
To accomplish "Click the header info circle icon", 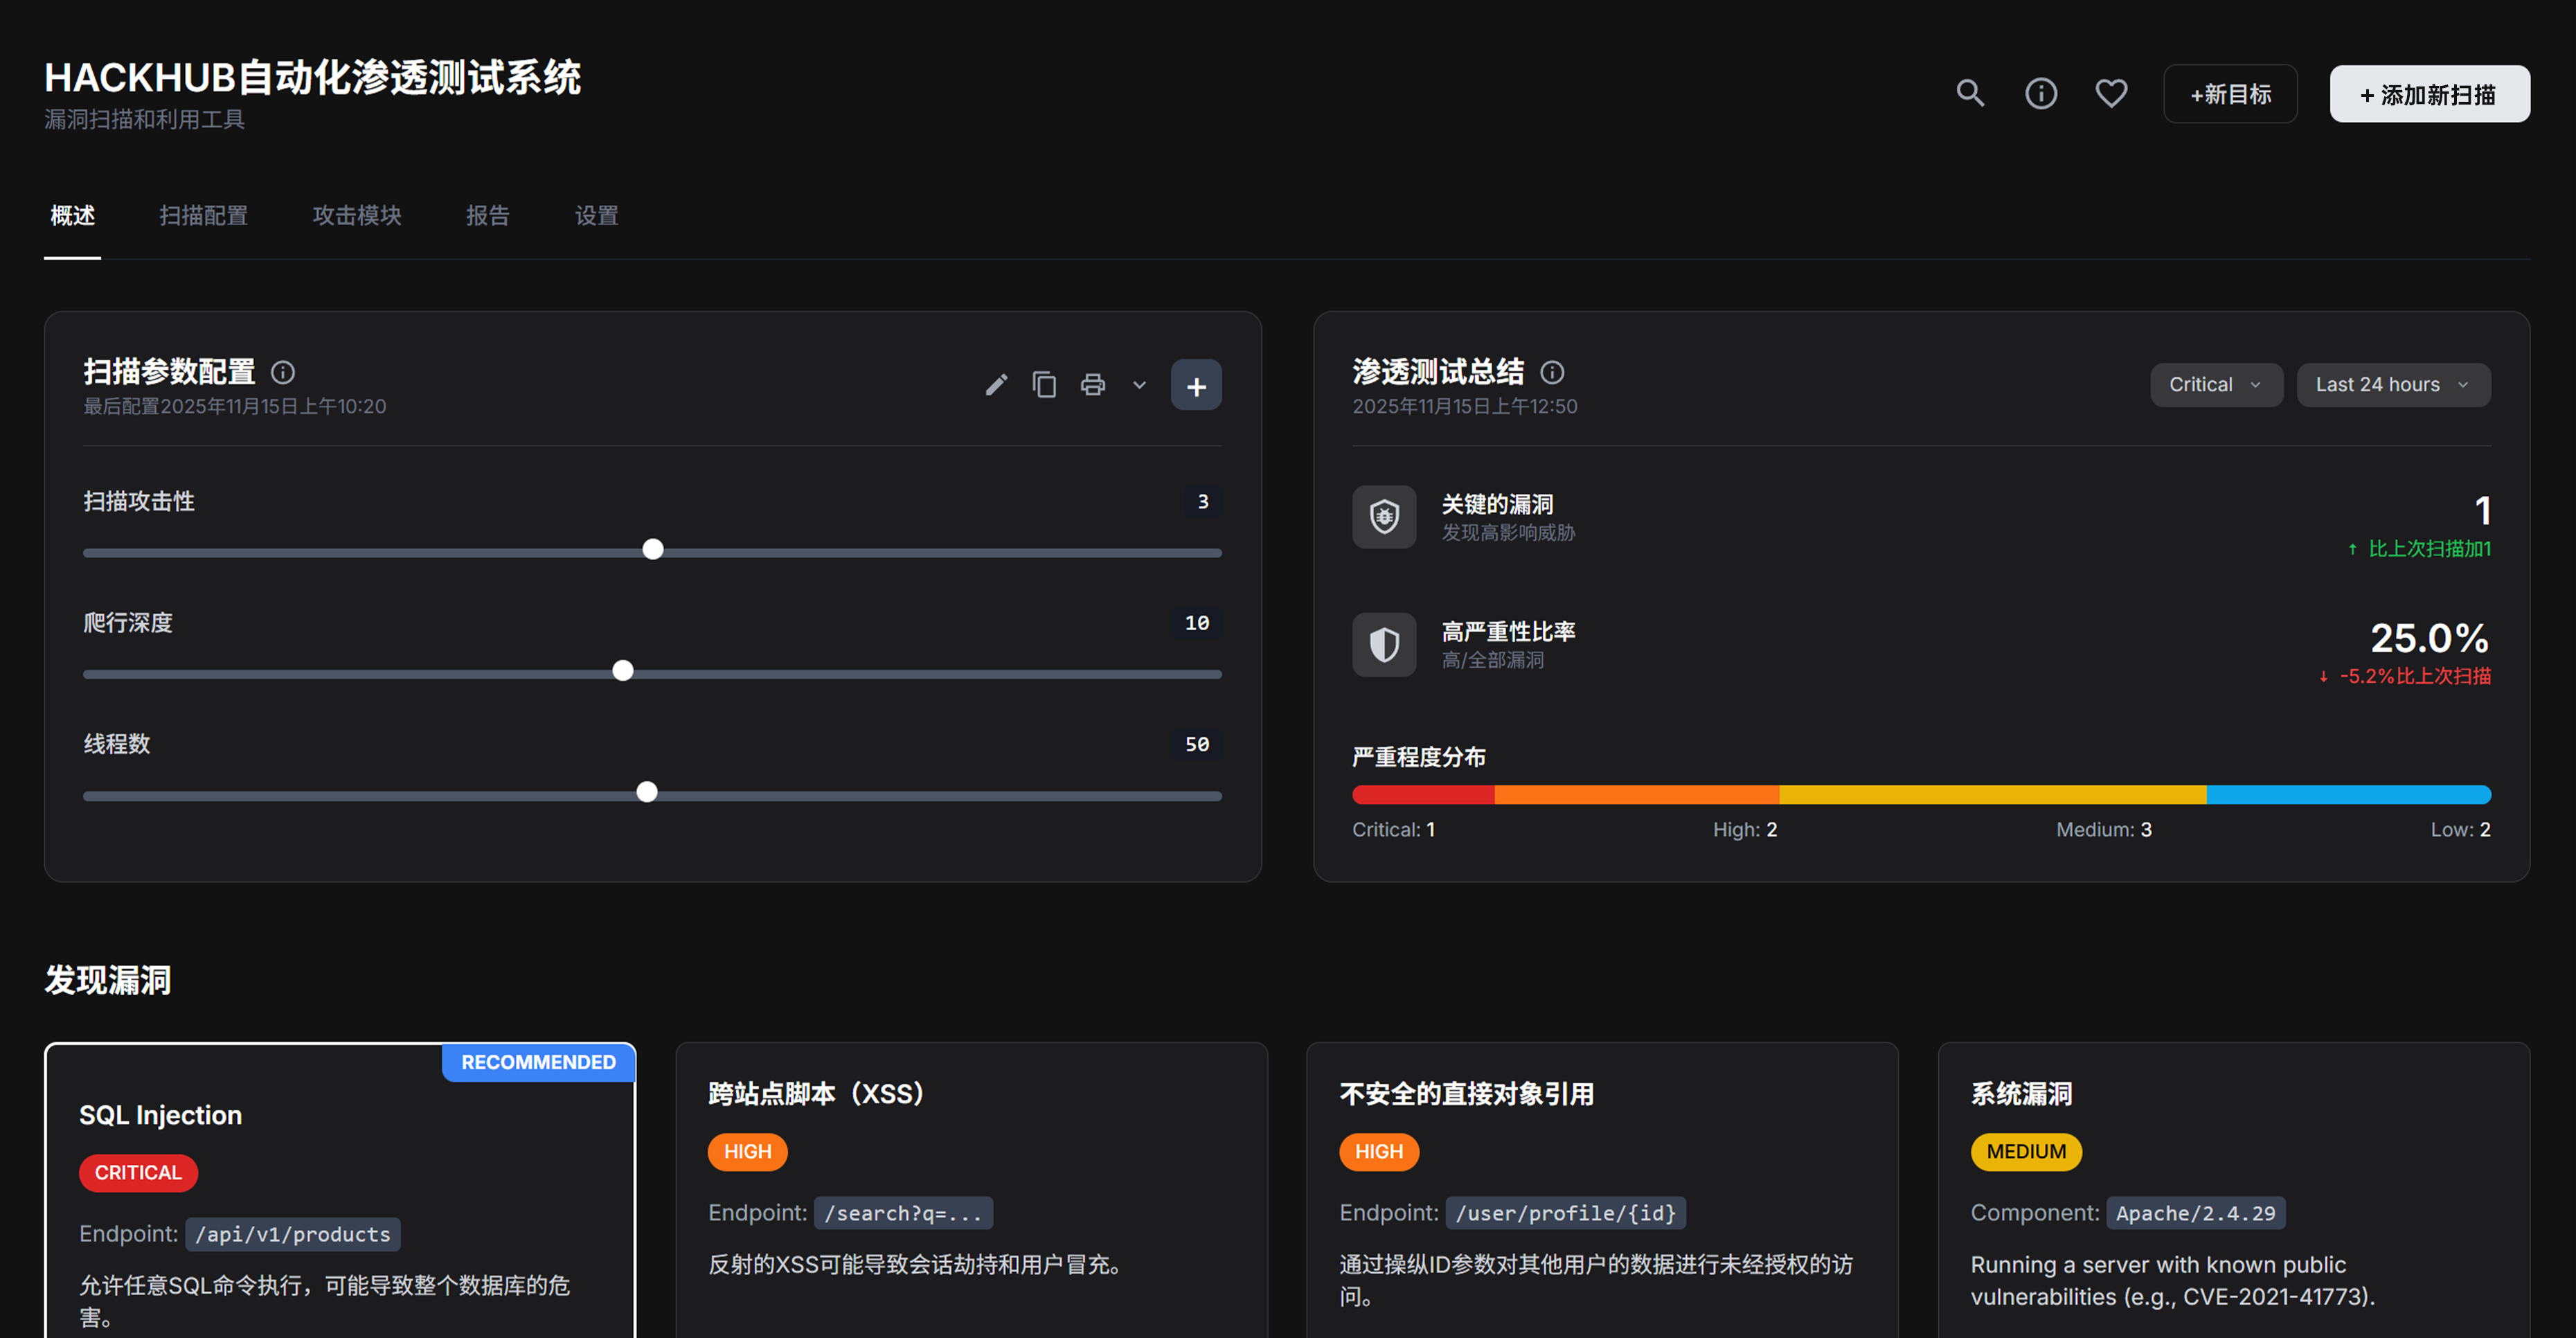I will coord(2040,92).
